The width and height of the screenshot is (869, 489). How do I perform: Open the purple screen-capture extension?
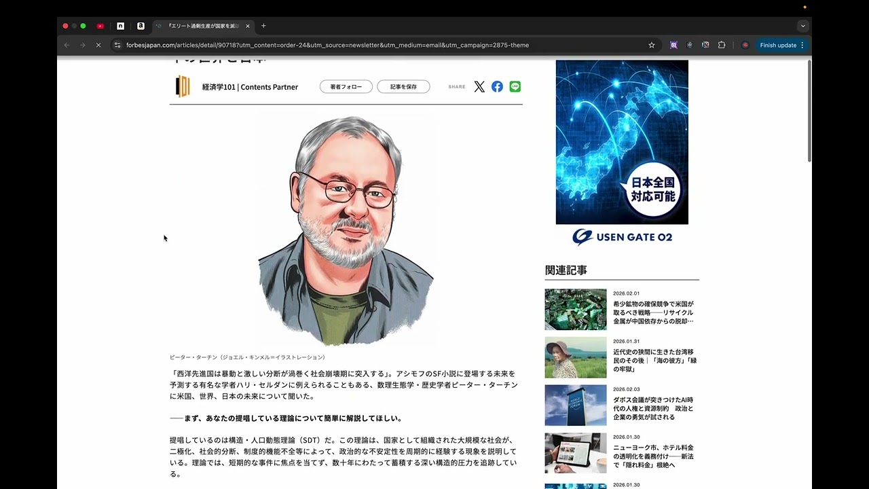click(673, 45)
